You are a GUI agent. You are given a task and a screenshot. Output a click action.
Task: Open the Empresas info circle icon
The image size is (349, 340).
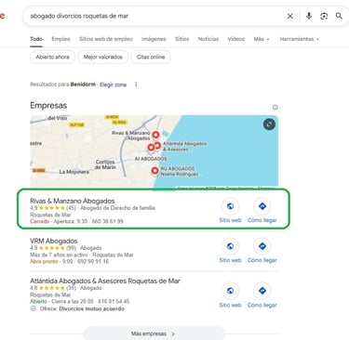[x=275, y=108]
